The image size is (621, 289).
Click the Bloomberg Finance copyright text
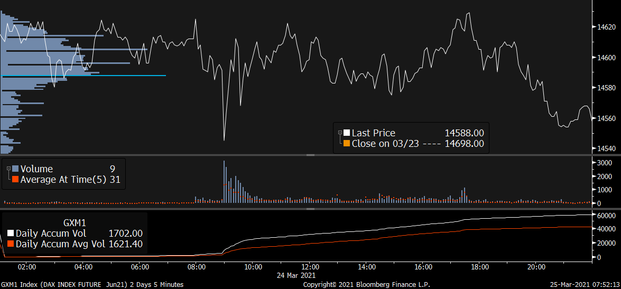tap(366, 285)
